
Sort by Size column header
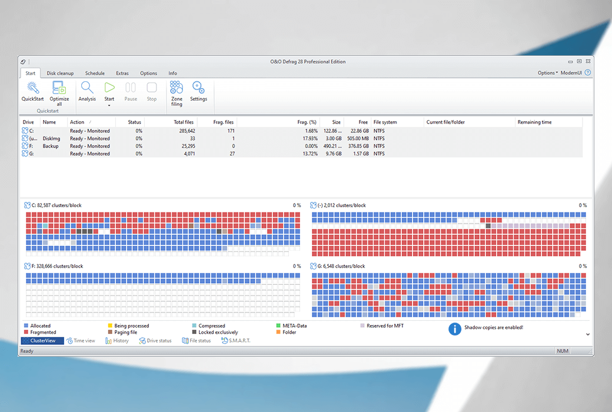coord(331,122)
